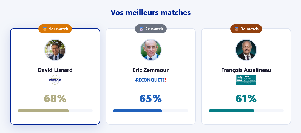Select the "2e match" badge label

point(154,29)
